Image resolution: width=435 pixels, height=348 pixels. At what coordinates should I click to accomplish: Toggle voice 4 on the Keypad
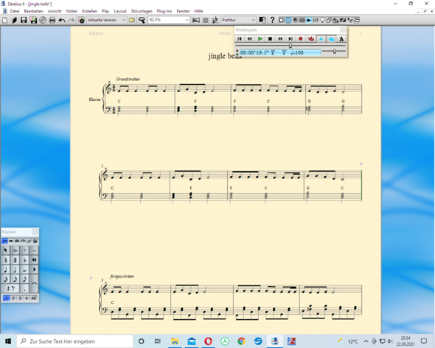[x=27, y=298]
